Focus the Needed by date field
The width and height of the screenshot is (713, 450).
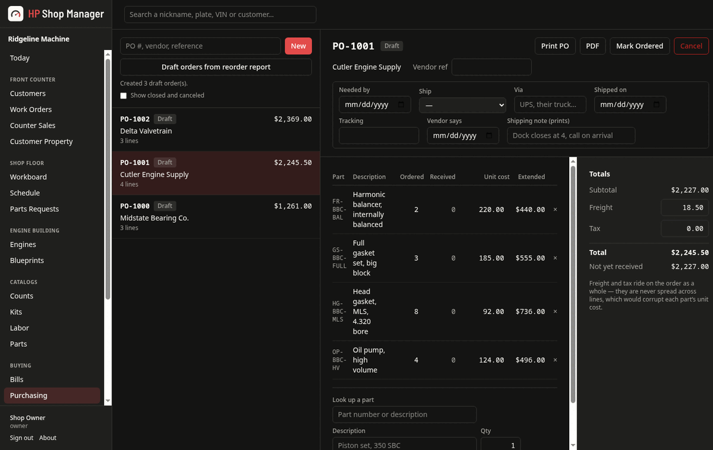click(x=374, y=104)
